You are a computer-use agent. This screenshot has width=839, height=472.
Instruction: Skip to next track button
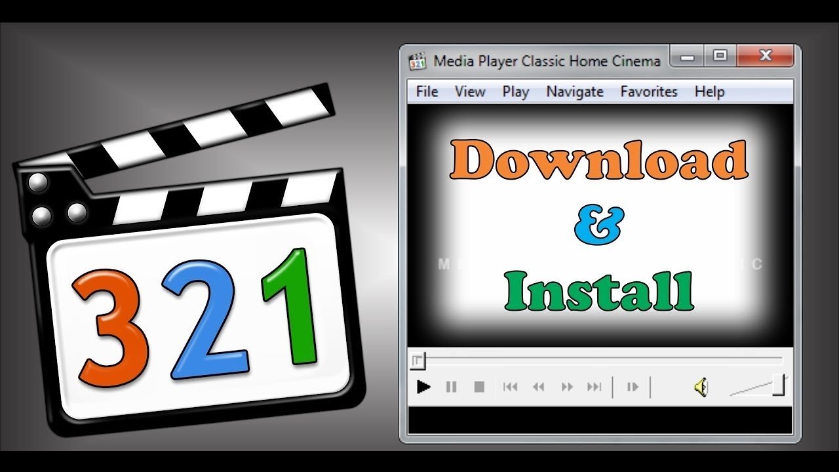595,387
